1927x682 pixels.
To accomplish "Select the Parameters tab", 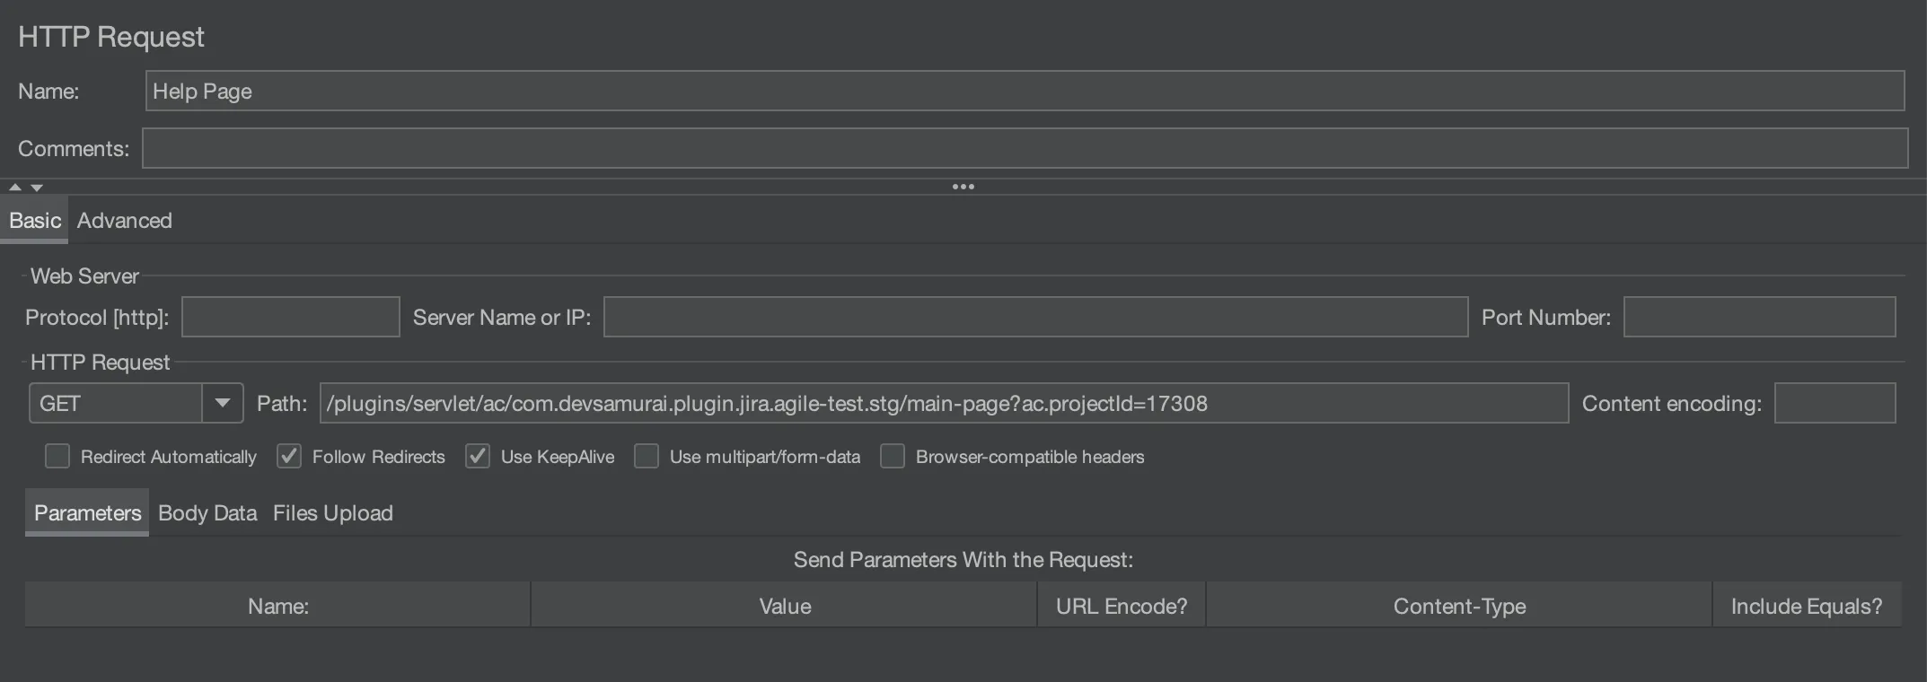I will point(87,513).
